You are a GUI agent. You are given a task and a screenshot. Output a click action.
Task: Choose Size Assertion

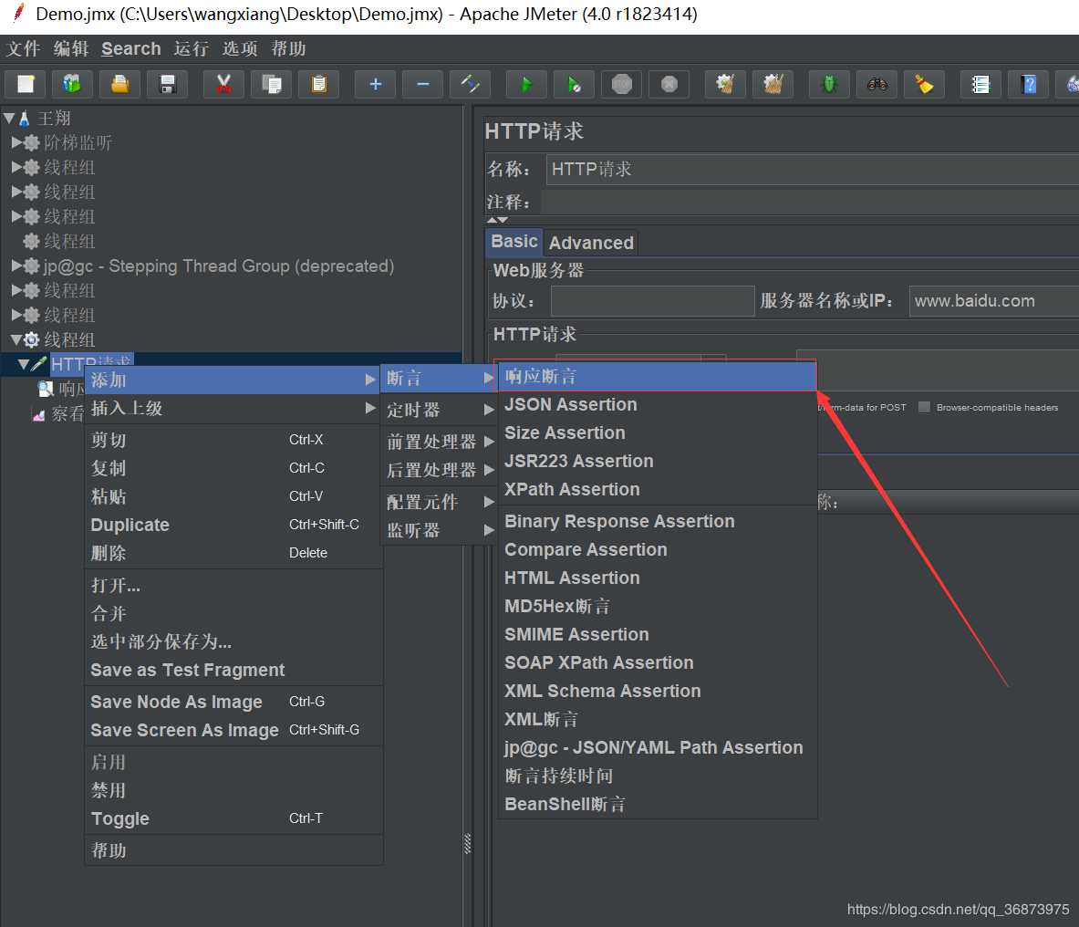coord(657,432)
